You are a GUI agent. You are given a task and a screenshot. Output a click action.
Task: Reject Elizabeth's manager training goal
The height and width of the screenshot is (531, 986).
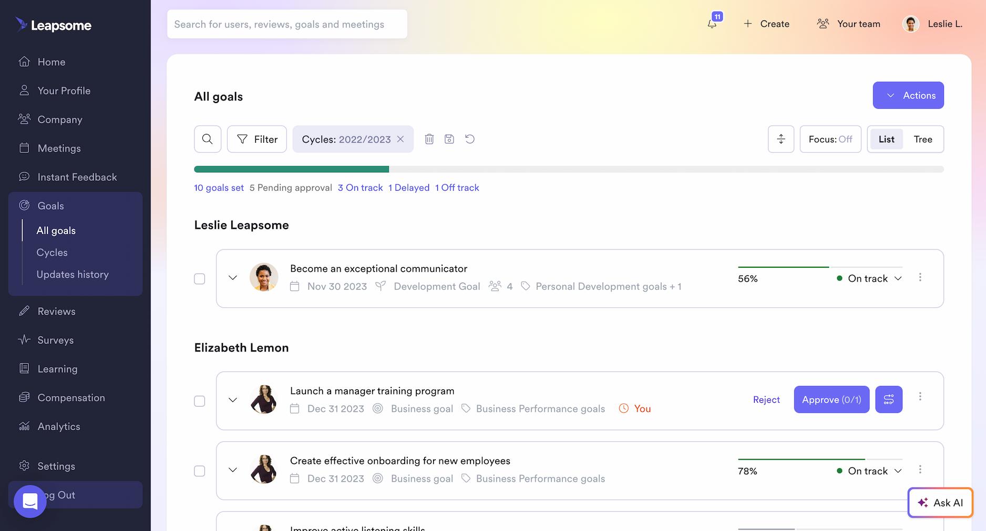tap(766, 399)
